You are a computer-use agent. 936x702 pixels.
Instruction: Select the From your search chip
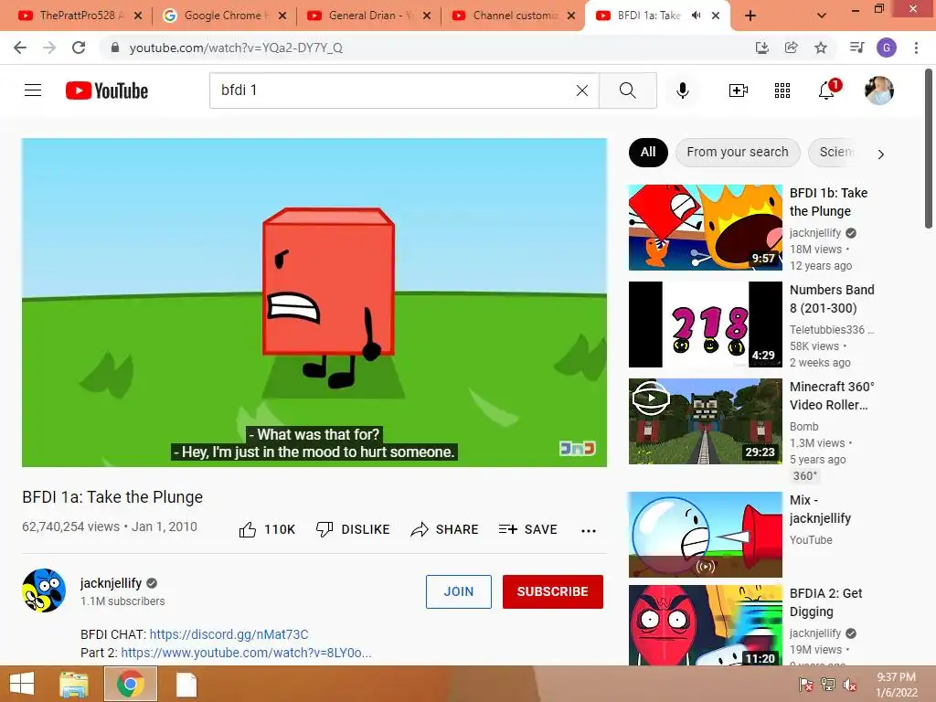738,153
